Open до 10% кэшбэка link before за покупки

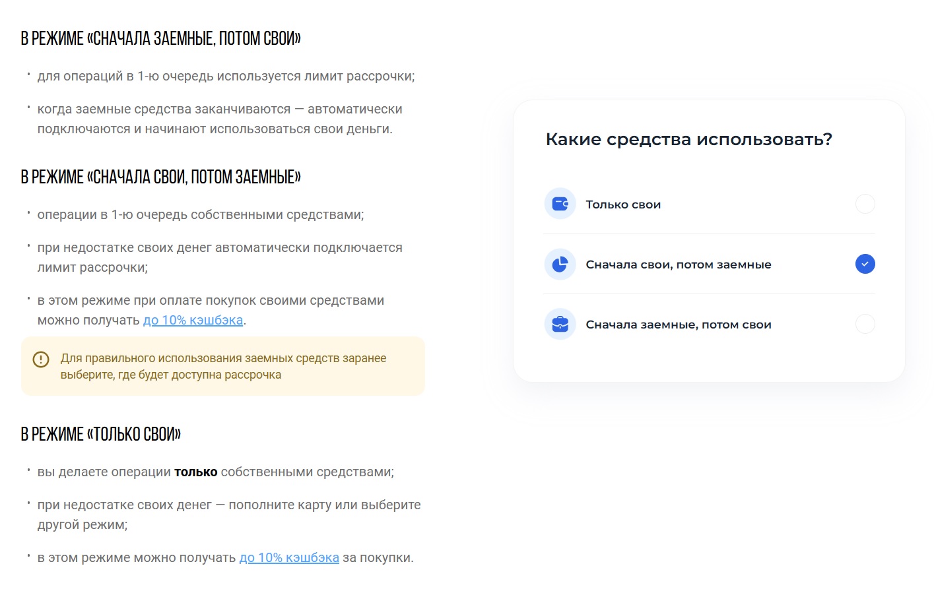pyautogui.click(x=289, y=557)
